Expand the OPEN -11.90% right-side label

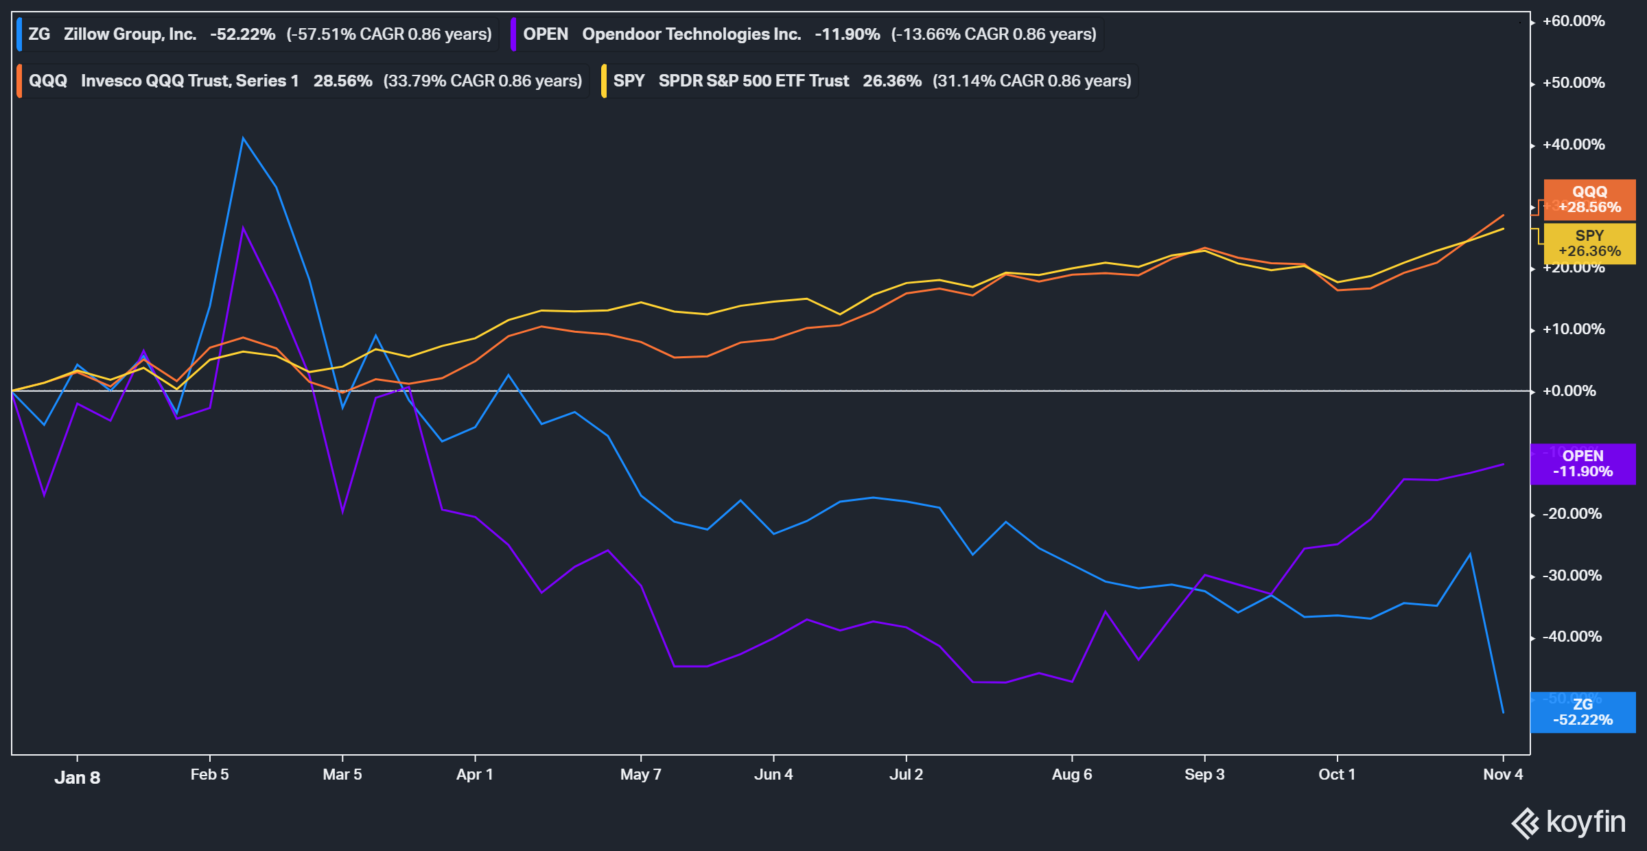click(x=1583, y=464)
